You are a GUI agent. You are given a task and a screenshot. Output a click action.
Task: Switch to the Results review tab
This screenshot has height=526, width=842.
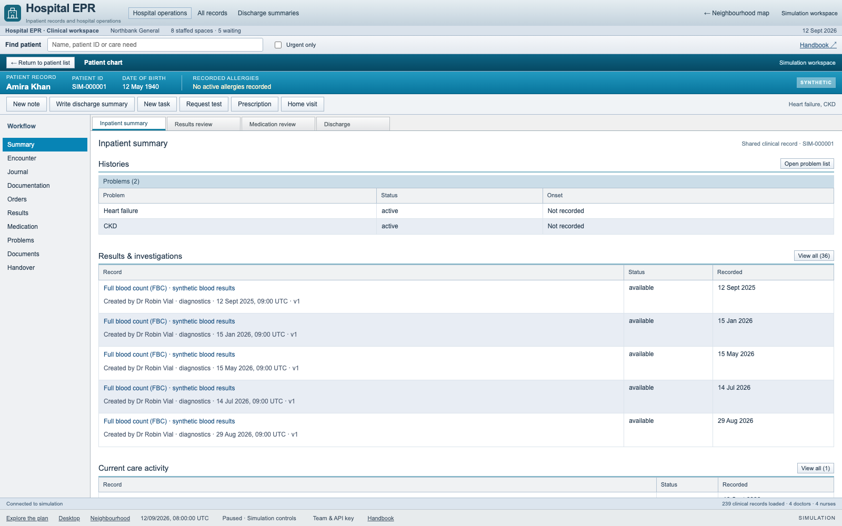[204, 124]
